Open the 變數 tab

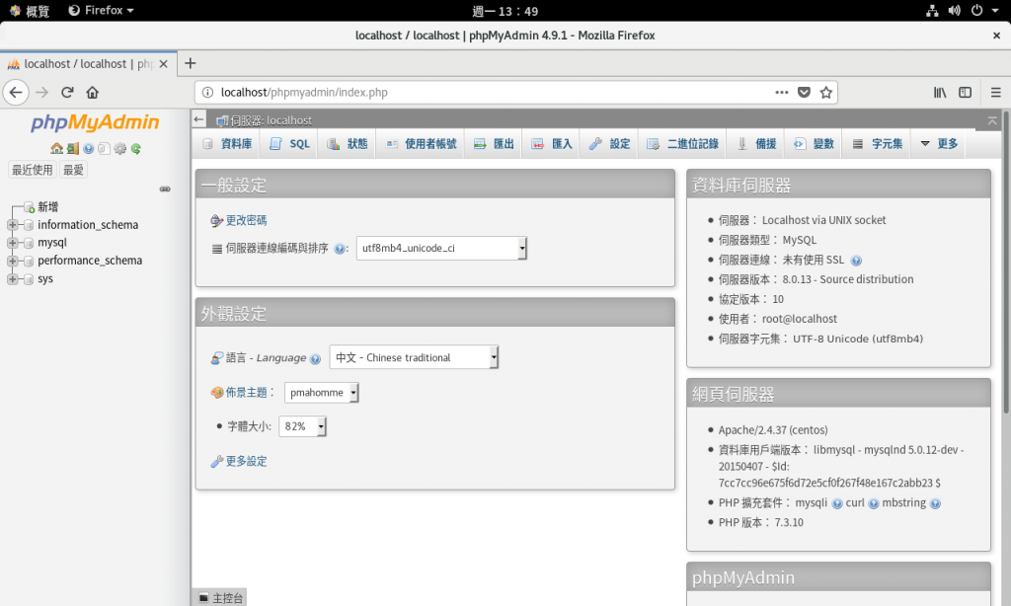[814, 144]
